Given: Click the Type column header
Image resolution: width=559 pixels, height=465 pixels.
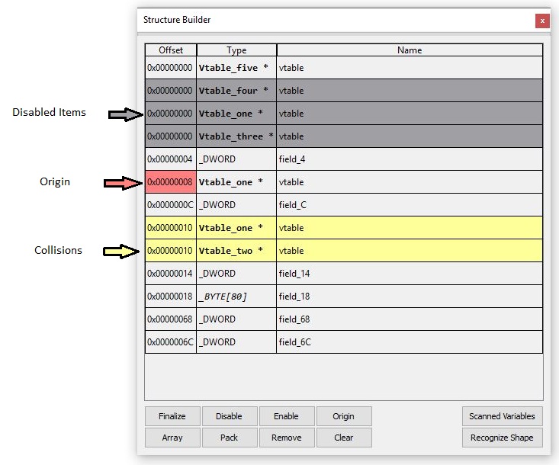Looking at the screenshot, I should coord(236,50).
